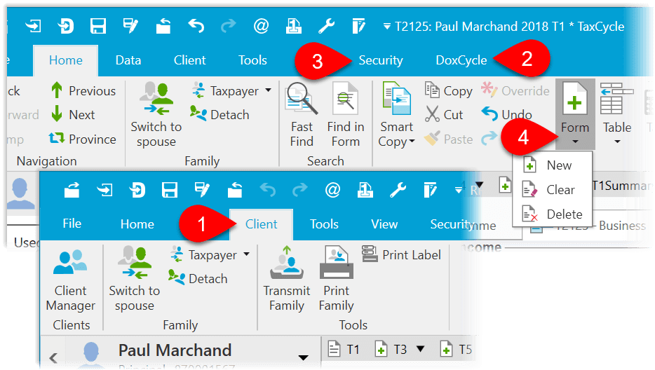The width and height of the screenshot is (655, 370).
Task: Open the View tab
Action: [384, 224]
